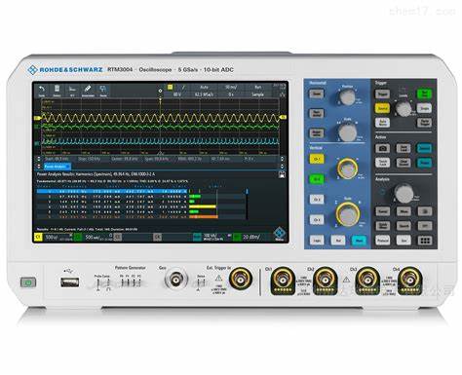This screenshot has width=462, height=375.
Task: Tap the Undo arrow icon on the oscilloscope toolbar
Action: (x=42, y=90)
